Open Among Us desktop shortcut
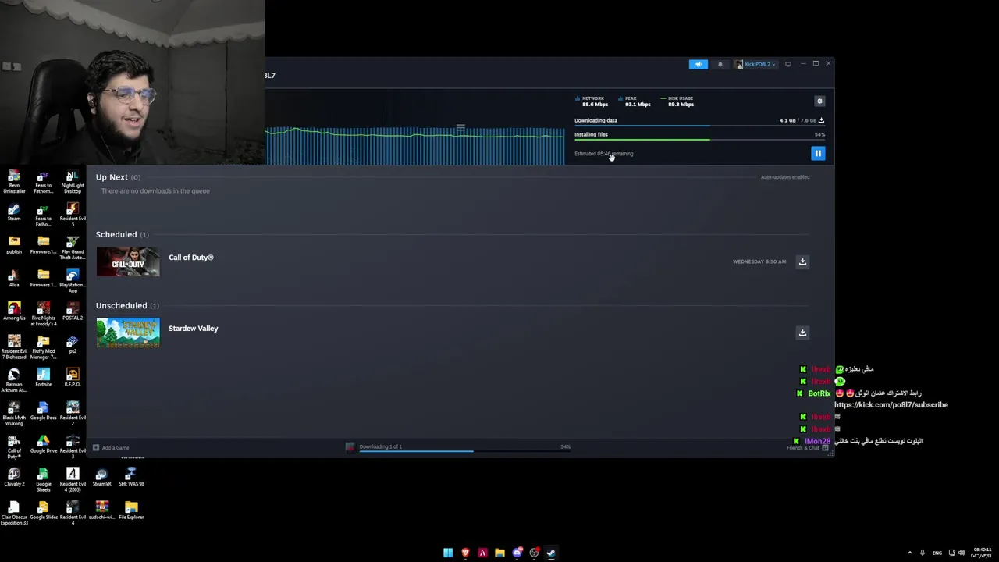This screenshot has height=562, width=999. click(x=14, y=311)
